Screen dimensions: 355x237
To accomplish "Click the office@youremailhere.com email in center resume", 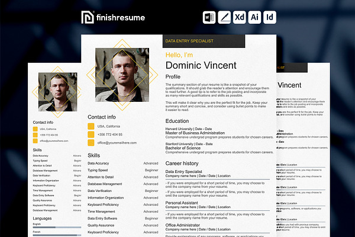I will 117,143.
